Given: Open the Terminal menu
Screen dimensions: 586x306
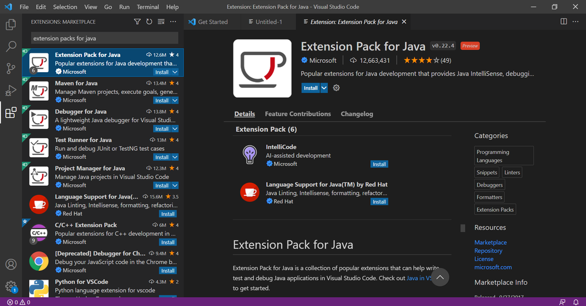Looking at the screenshot, I should (148, 6).
